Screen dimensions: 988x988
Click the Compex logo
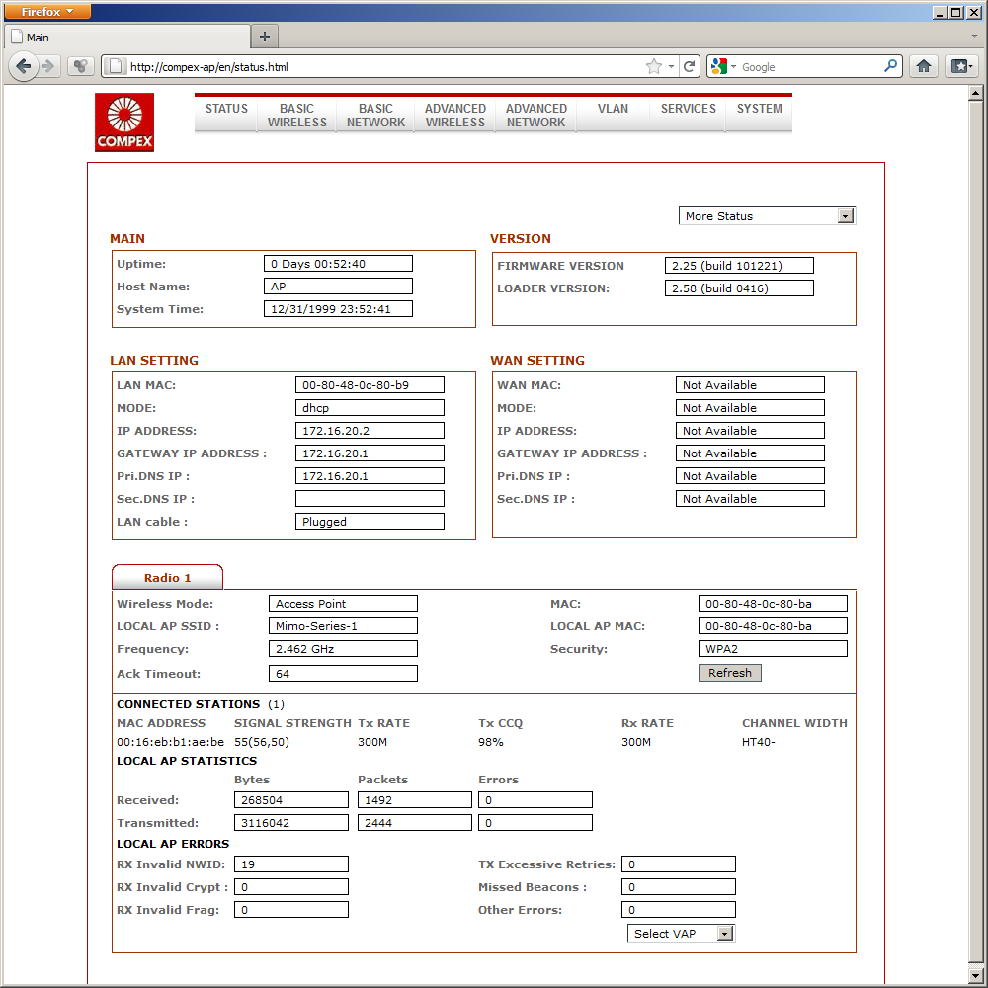(124, 123)
